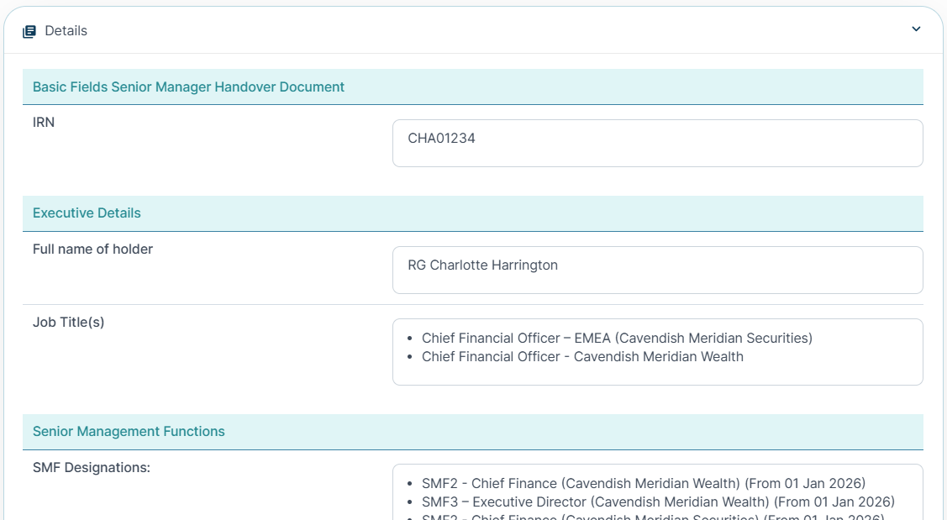The image size is (947, 520).
Task: Focus the IRN field containing CHA01234
Action: click(657, 143)
